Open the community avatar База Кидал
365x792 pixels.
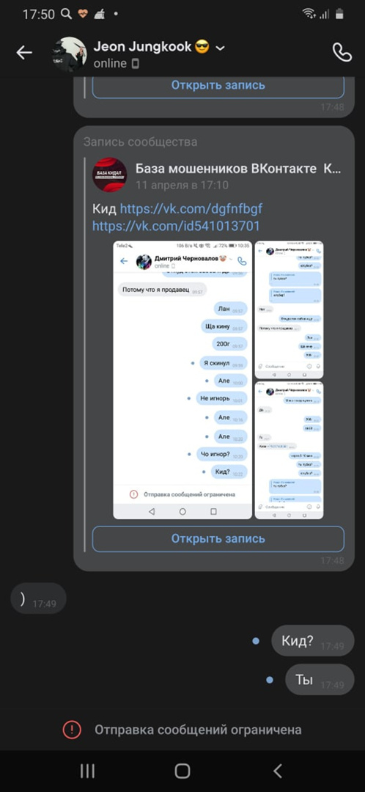[x=109, y=175]
